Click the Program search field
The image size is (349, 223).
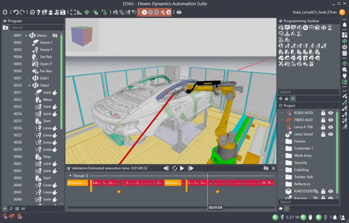pyautogui.click(x=37, y=27)
